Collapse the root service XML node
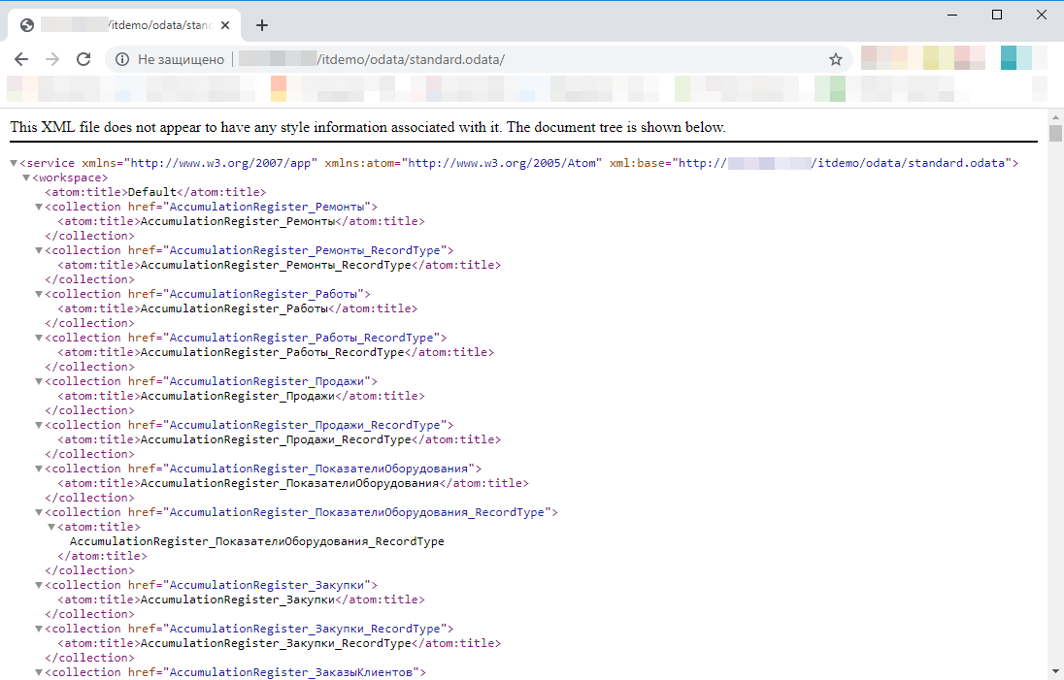Screen dimensions: 1064x680 tap(14, 163)
